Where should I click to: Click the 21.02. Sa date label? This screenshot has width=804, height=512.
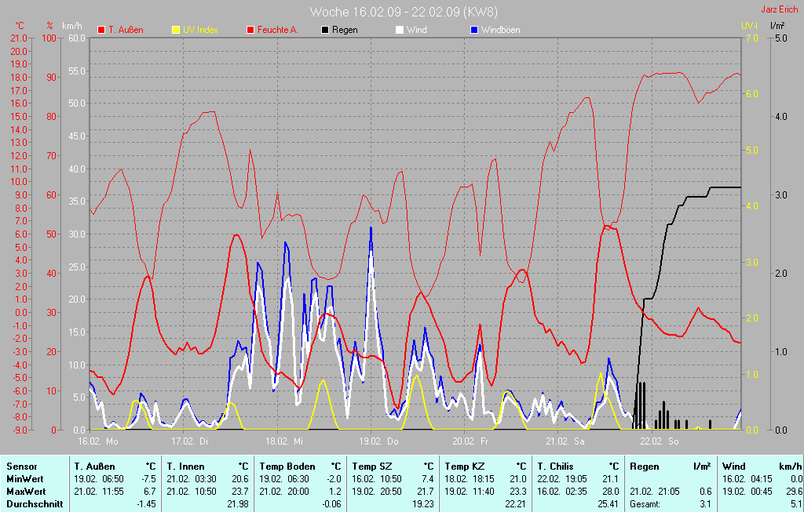(x=565, y=441)
